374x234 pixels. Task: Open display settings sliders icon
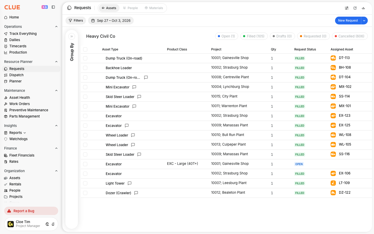(x=347, y=8)
